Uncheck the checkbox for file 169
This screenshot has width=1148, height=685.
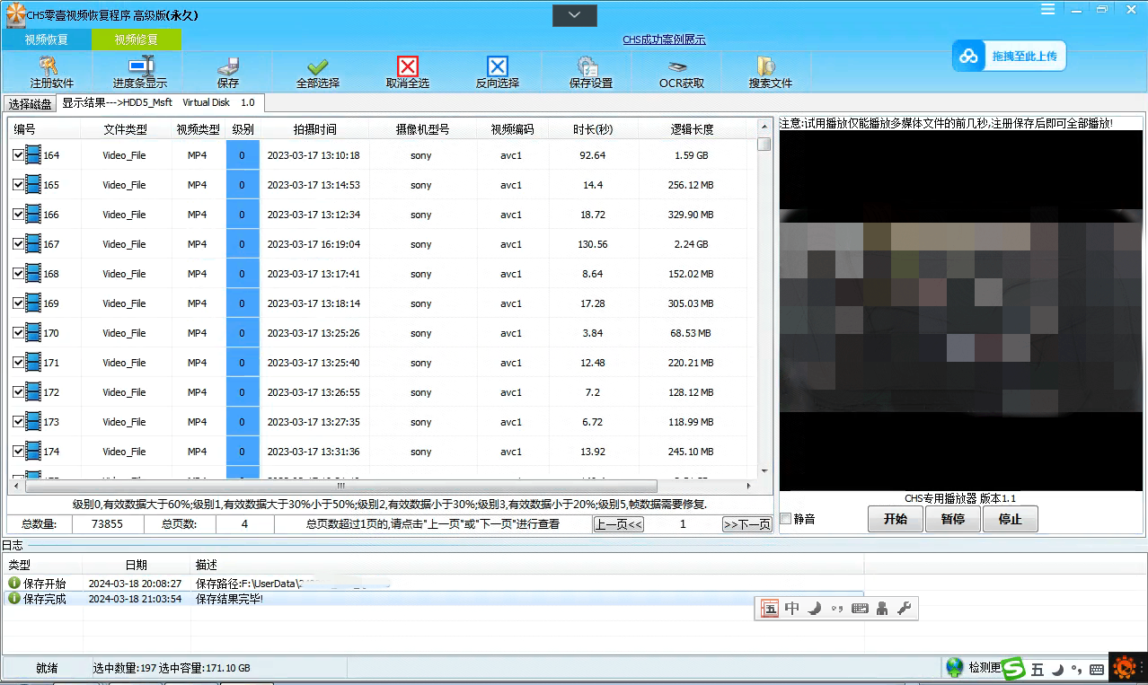19,303
